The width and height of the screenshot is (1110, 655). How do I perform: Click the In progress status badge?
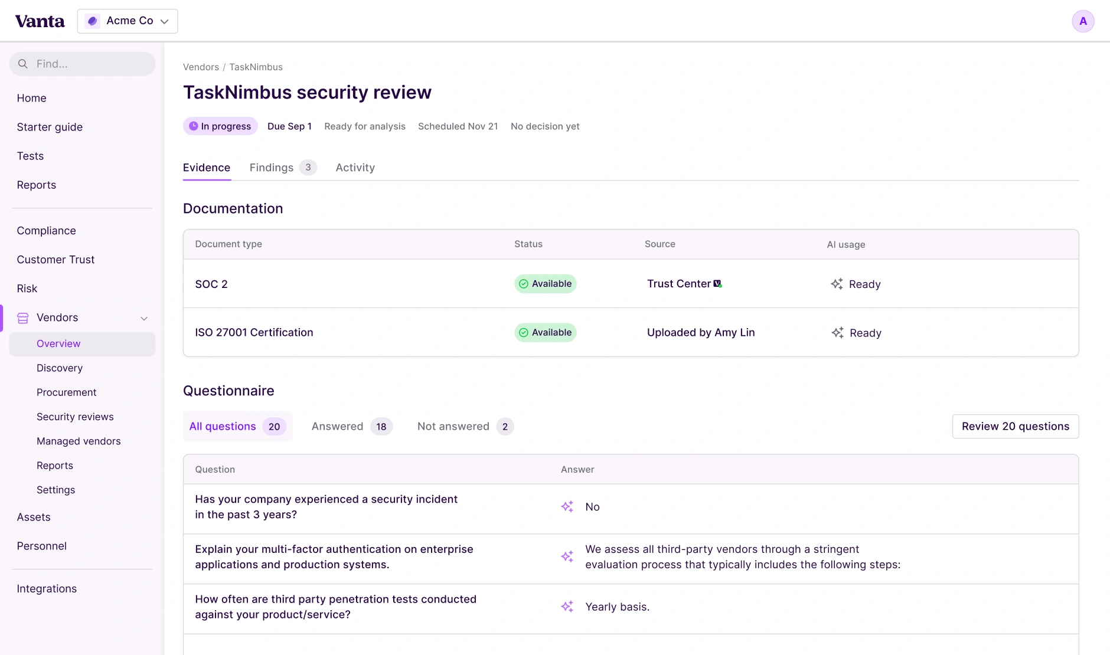(x=220, y=126)
